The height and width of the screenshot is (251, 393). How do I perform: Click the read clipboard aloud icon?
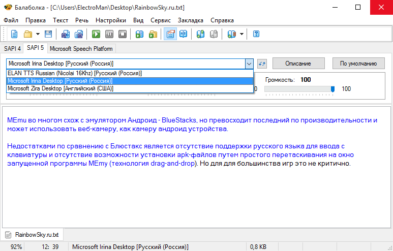point(140,34)
